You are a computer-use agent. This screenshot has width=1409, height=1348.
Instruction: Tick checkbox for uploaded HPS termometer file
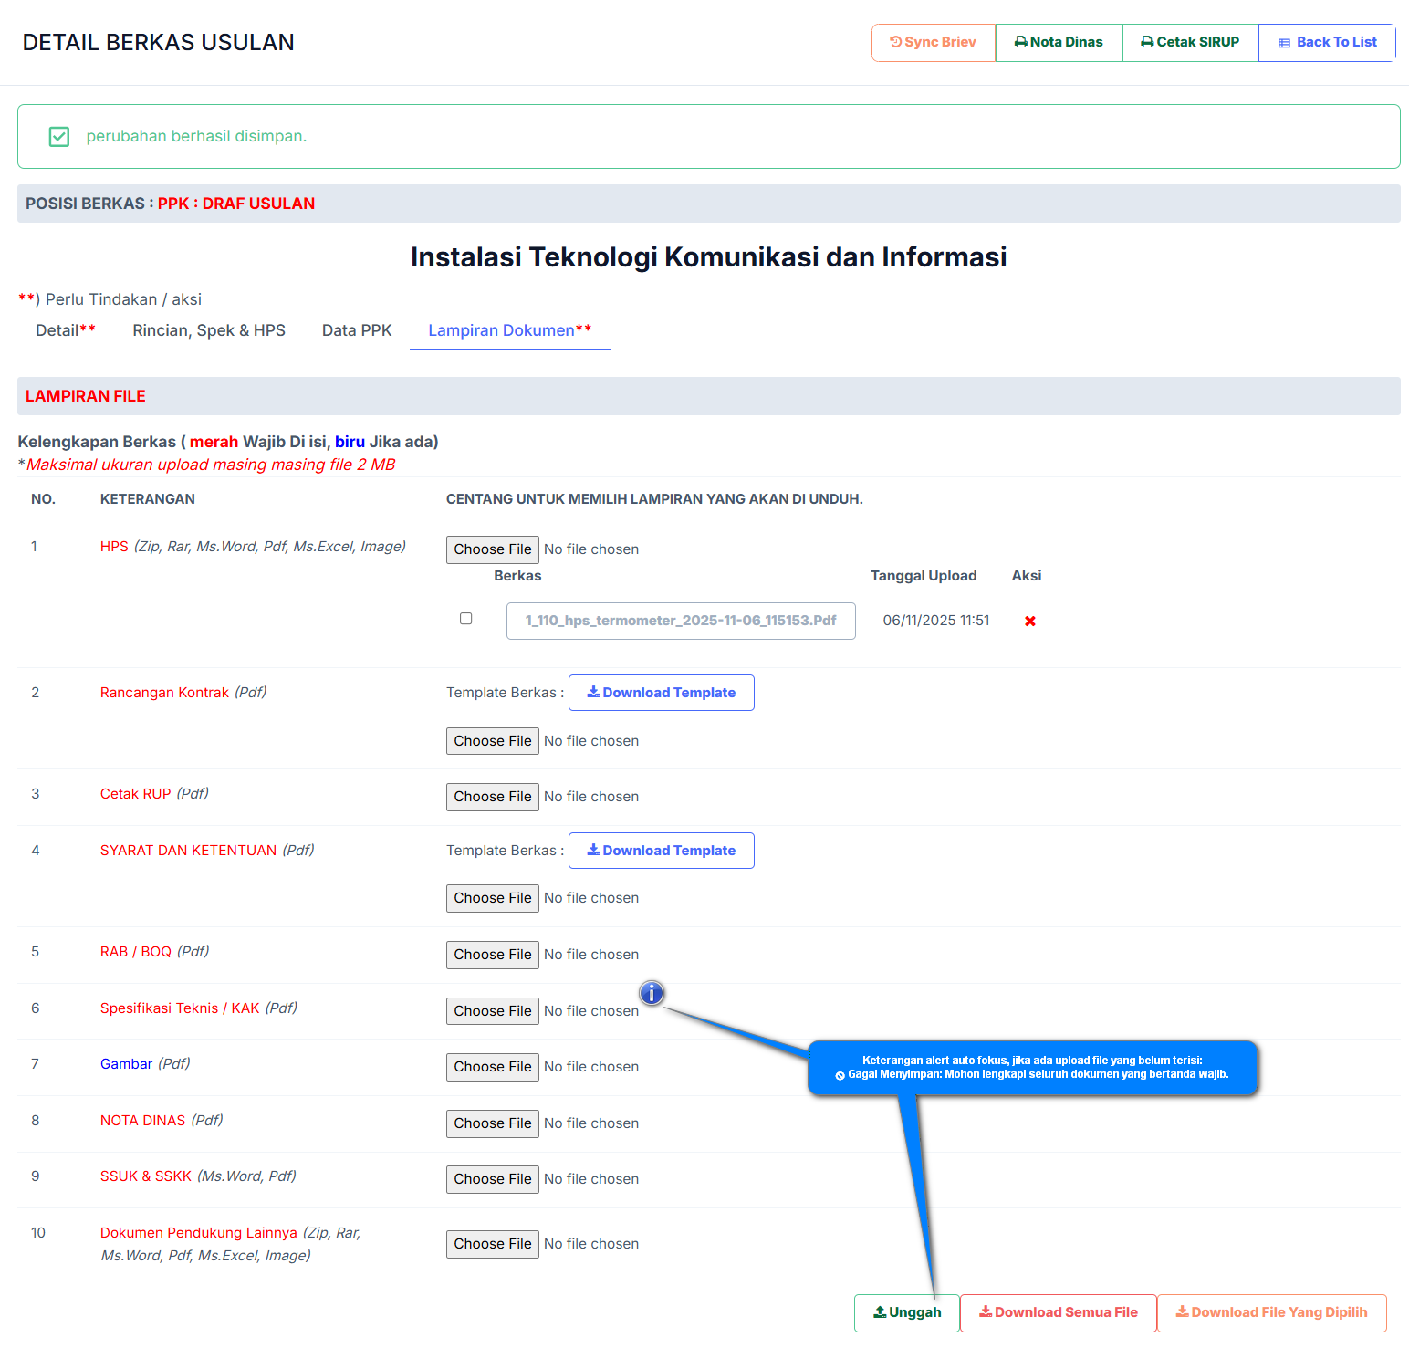point(466,619)
